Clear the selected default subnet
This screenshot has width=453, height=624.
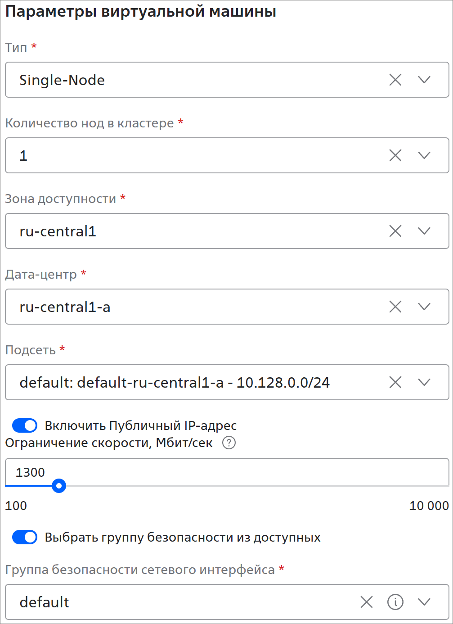(395, 383)
